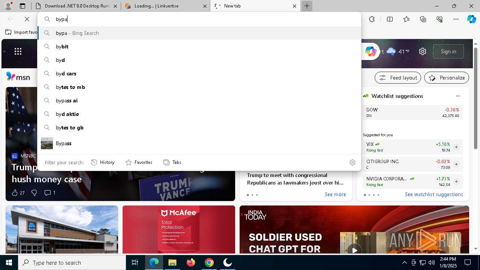Open Browser essentials heart icon
480x270 pixels.
point(440,19)
